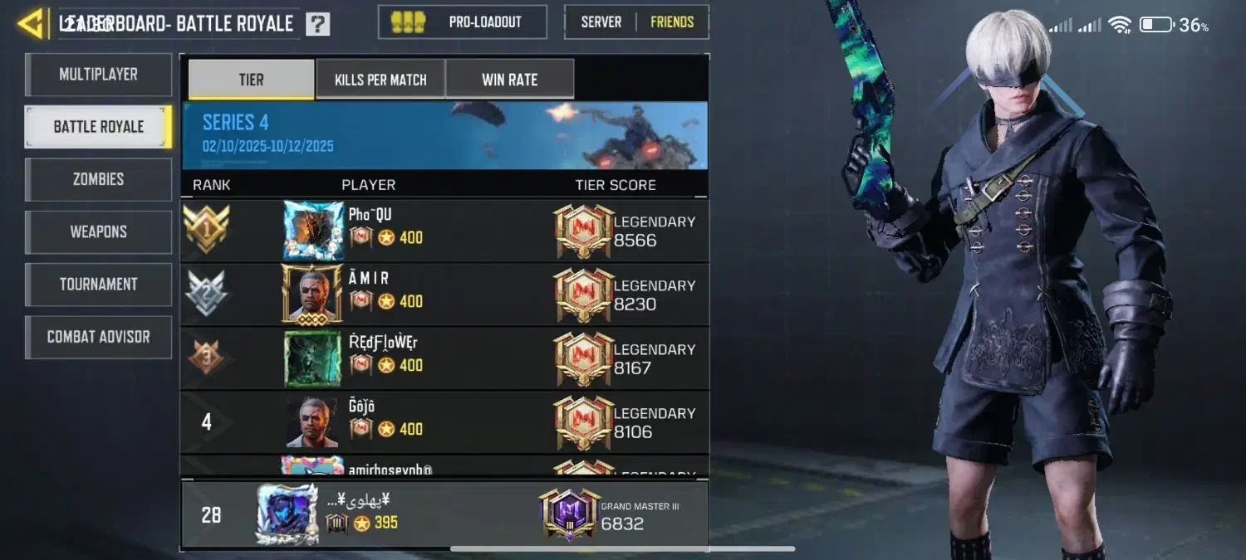The width and height of the screenshot is (1246, 560).
Task: Click the rank 1 gold medal badge
Action: (206, 229)
